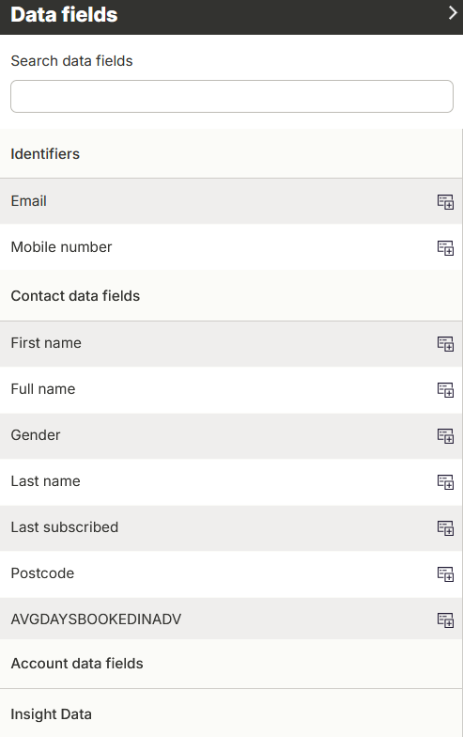Click the insert icon beside Postcode
Image resolution: width=463 pixels, height=737 pixels.
click(x=445, y=573)
